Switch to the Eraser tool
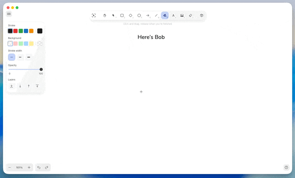The height and width of the screenshot is (178, 295). (x=191, y=15)
